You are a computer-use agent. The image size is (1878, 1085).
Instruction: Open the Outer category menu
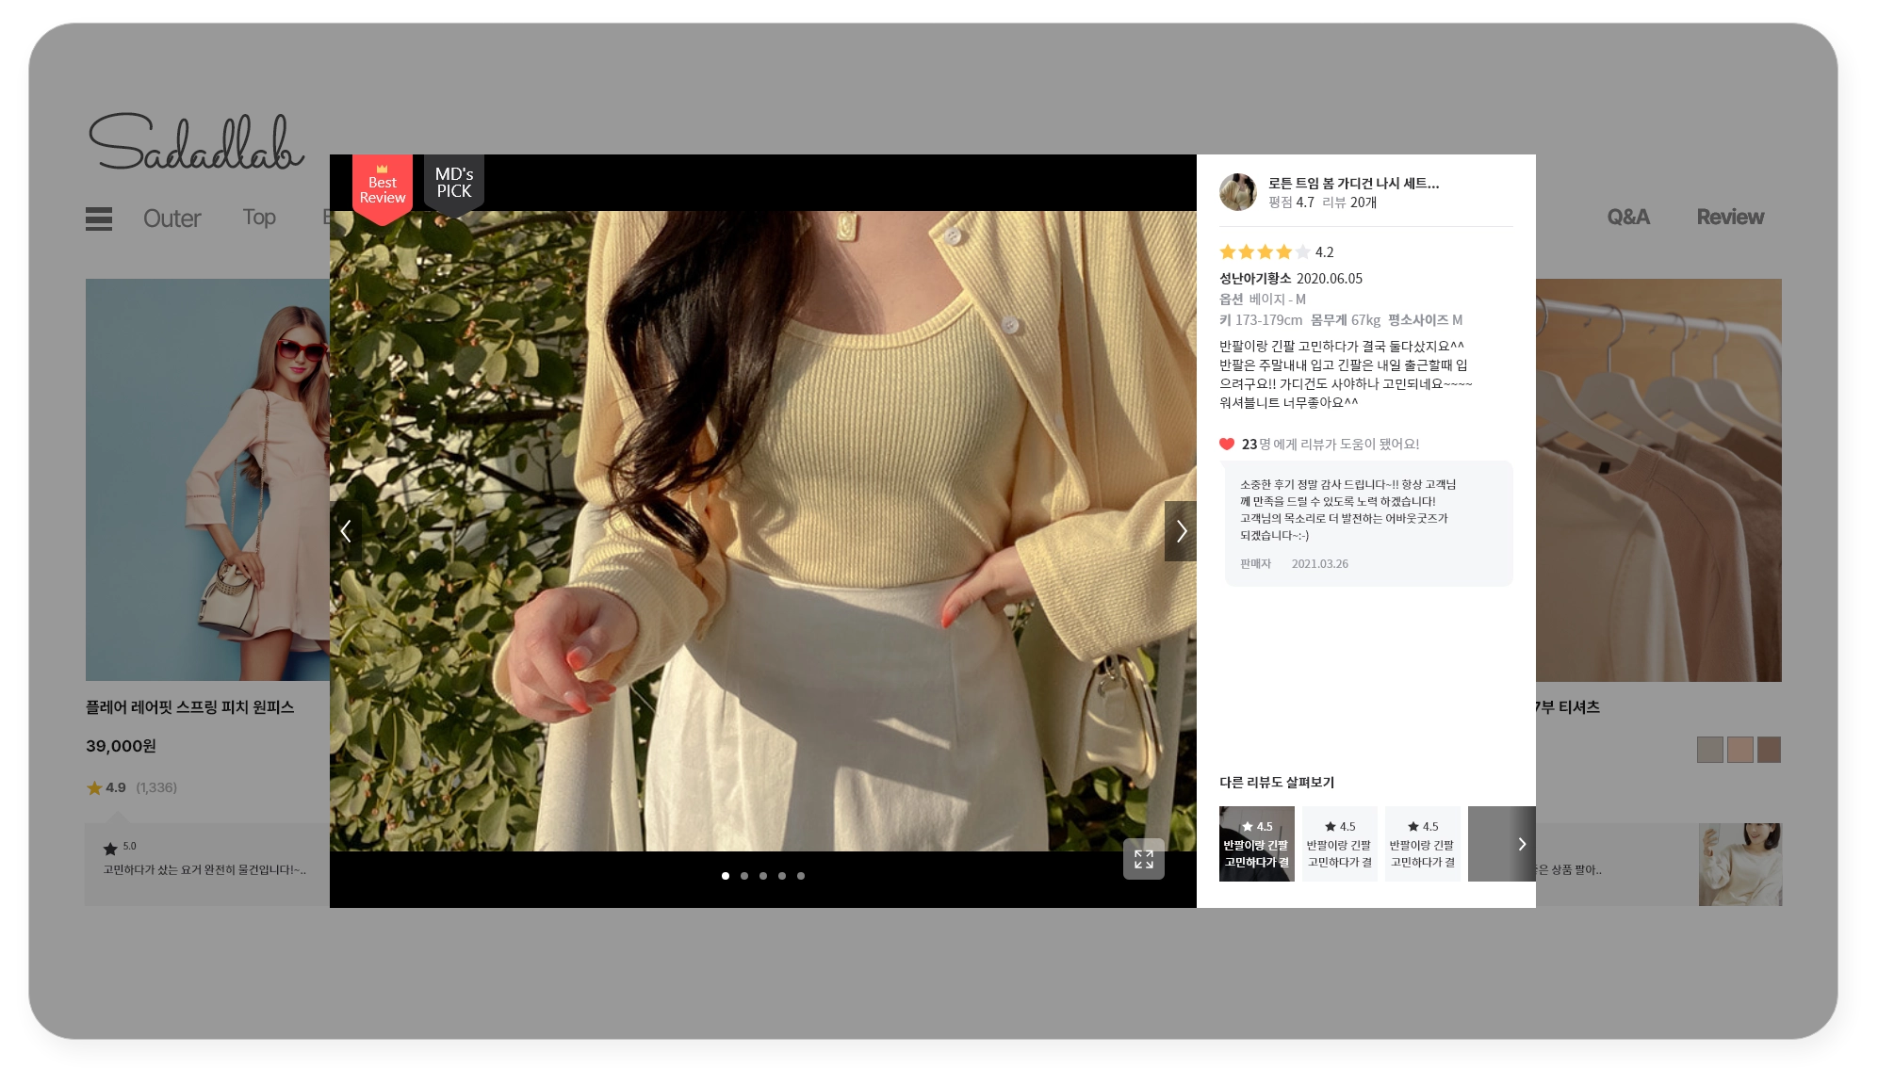(171, 219)
